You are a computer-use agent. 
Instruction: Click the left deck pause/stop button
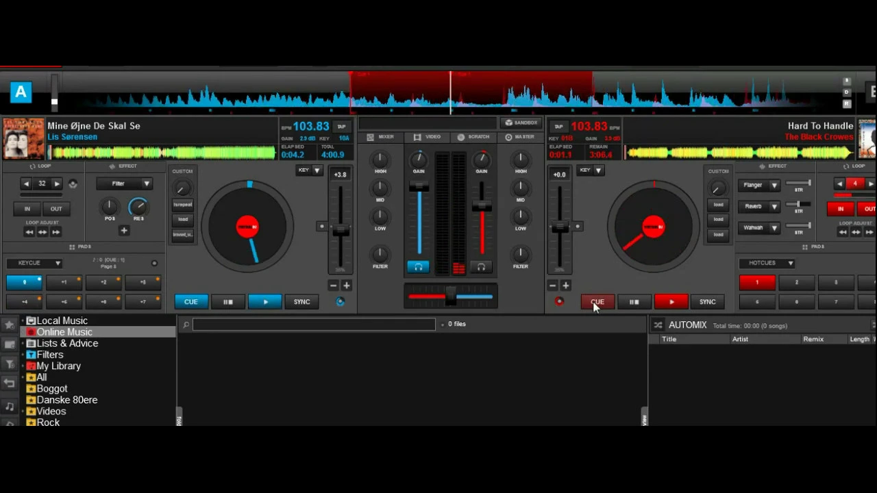[x=228, y=302]
